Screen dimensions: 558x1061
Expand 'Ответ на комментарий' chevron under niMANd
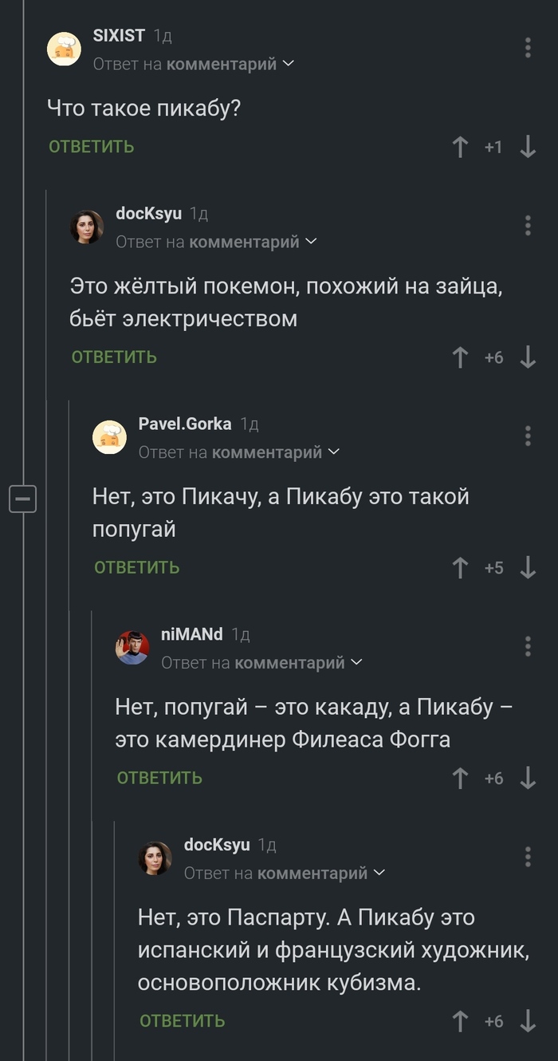point(356,663)
